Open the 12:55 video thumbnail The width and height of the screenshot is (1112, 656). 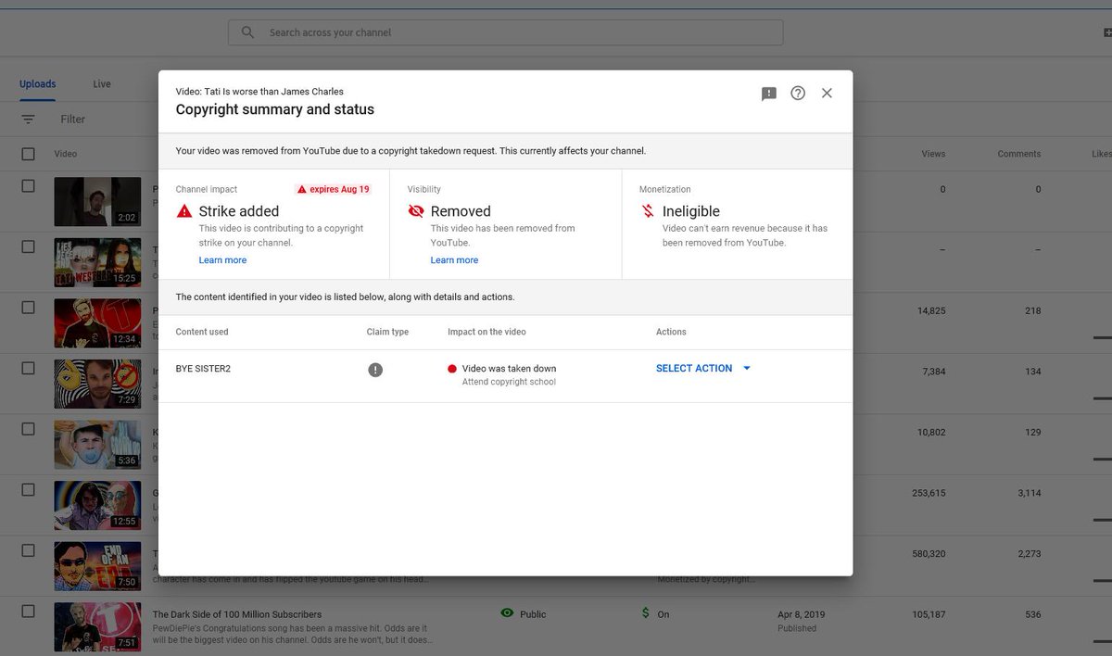pyautogui.click(x=97, y=505)
